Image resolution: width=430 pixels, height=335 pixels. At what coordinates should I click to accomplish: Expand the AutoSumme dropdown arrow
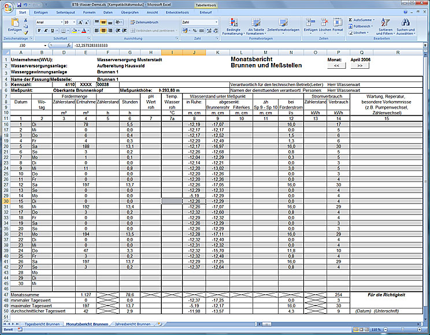point(373,20)
